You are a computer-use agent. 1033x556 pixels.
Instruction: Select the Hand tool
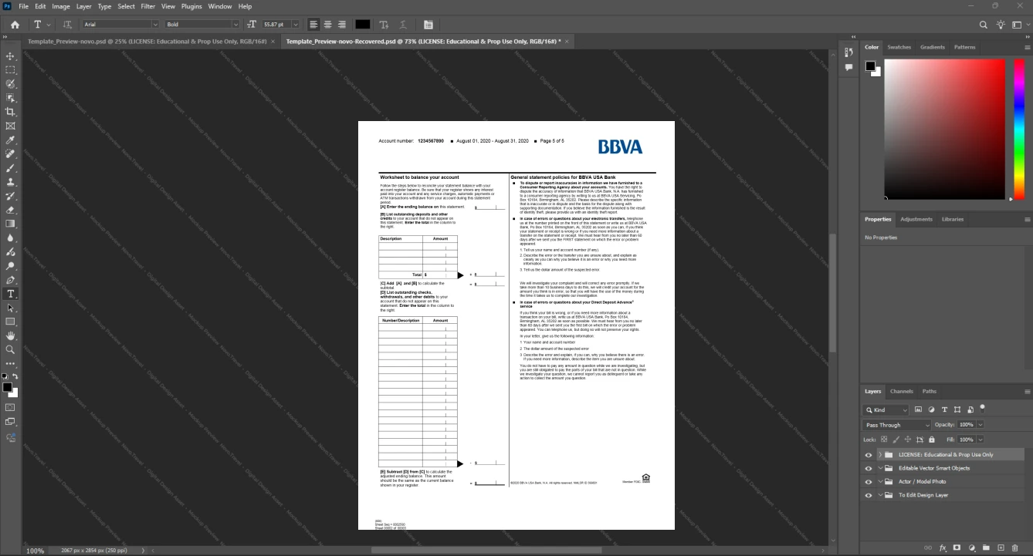(11, 335)
